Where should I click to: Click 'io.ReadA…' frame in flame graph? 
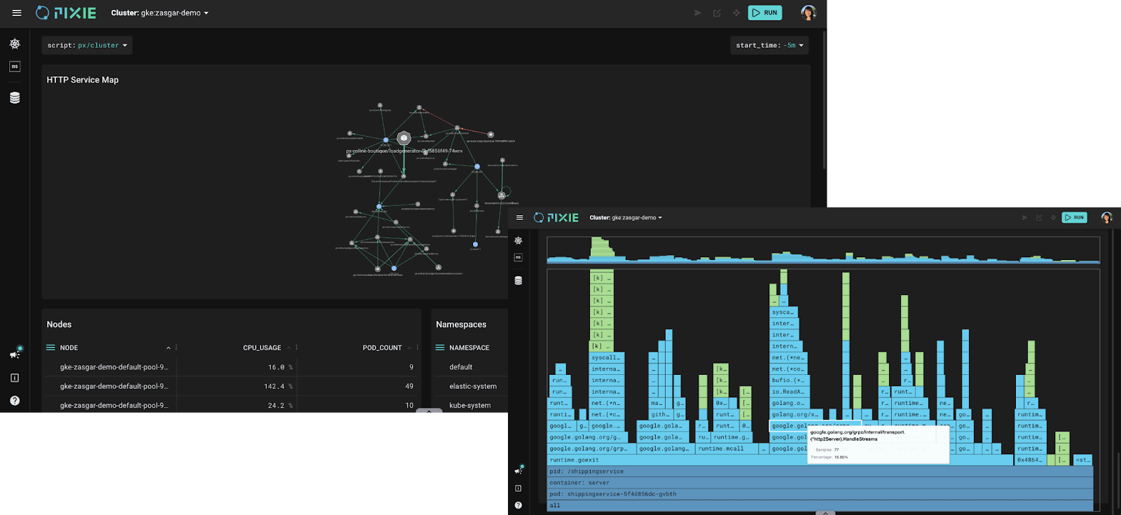pyautogui.click(x=788, y=392)
